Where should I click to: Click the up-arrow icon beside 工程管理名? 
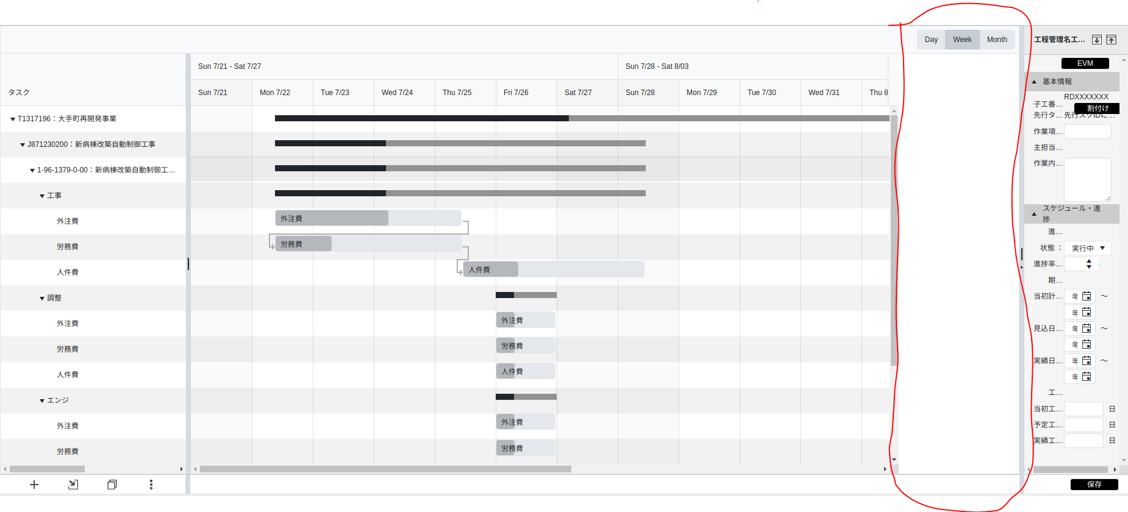tap(1112, 40)
